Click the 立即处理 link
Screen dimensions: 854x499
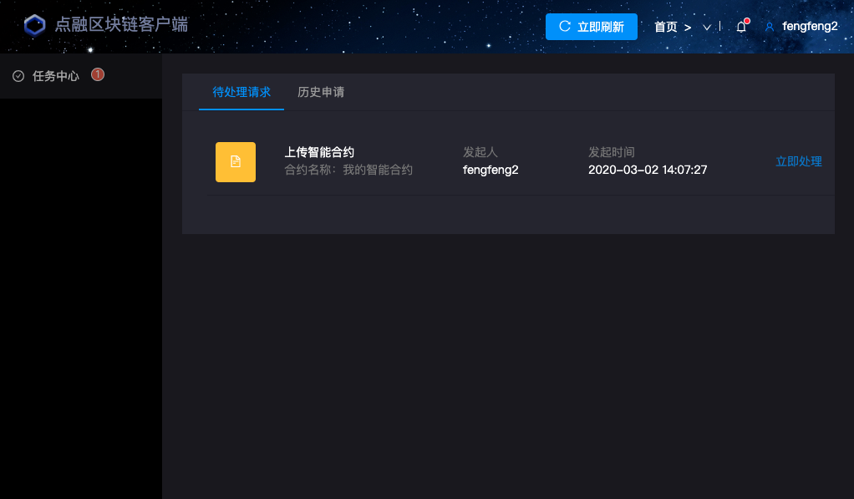click(x=799, y=161)
